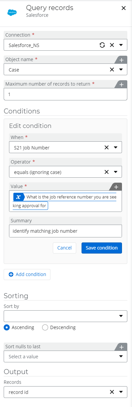Open the Sort by dropdown
This screenshot has height=407, width=132.
pyautogui.click(x=65, y=316)
